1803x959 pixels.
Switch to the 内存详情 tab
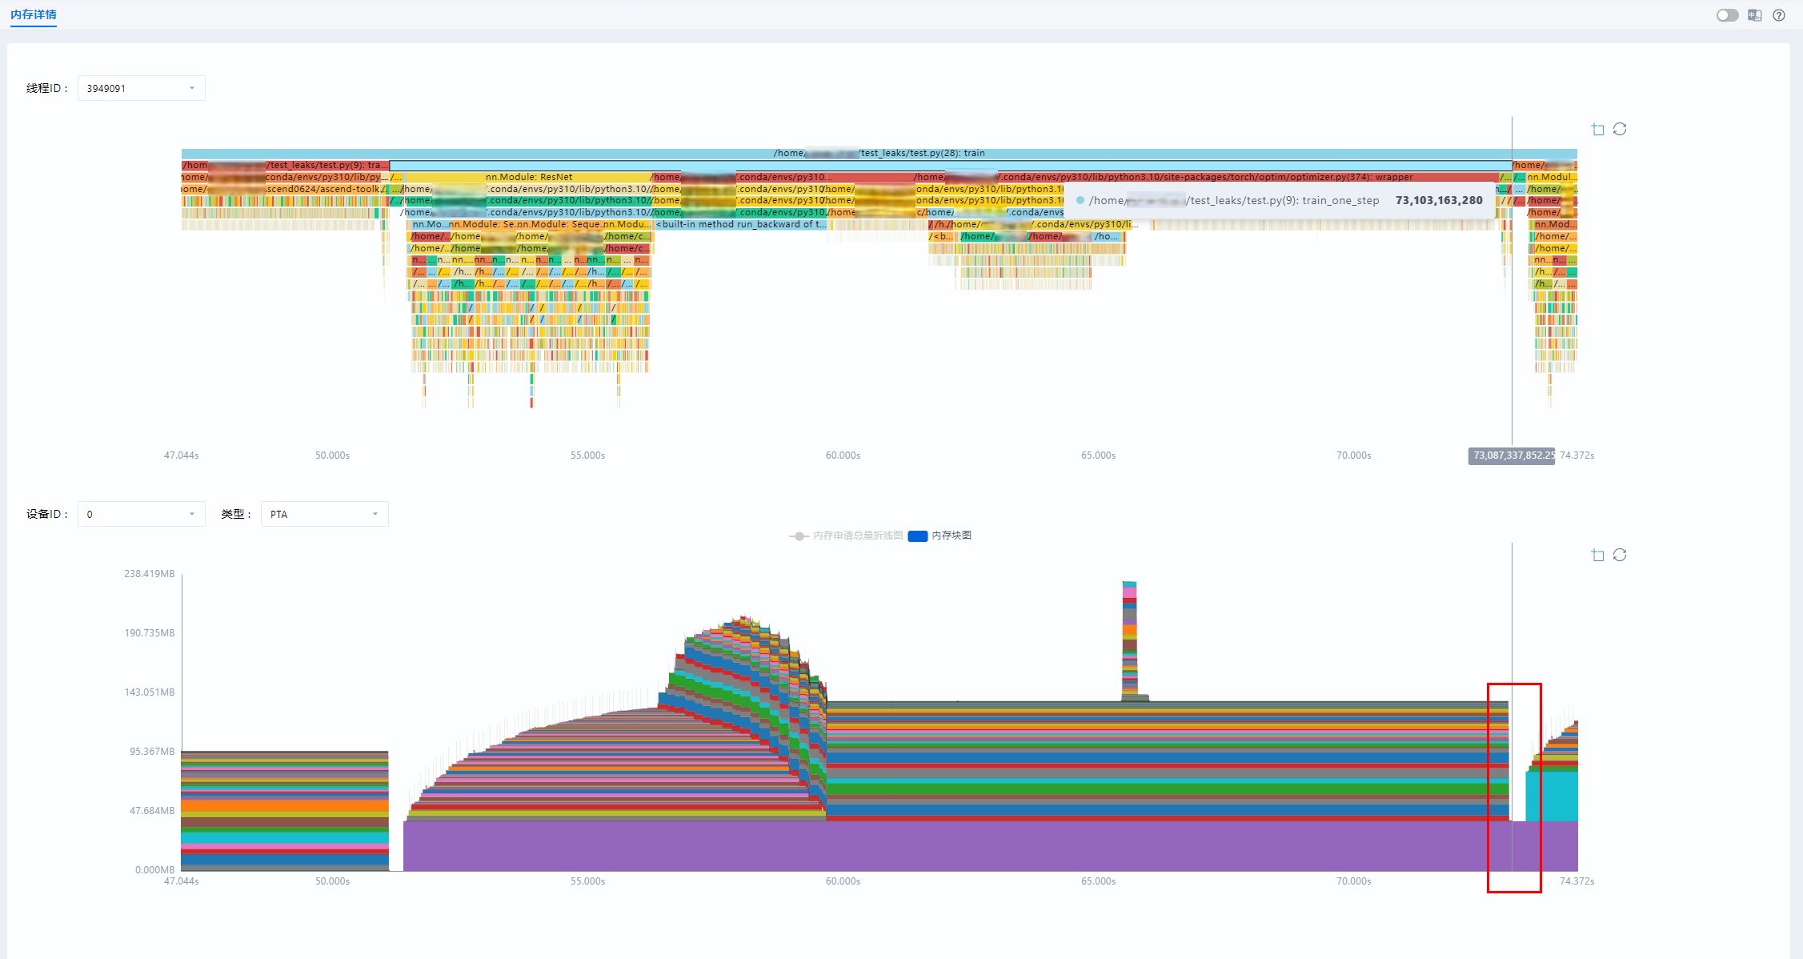[x=34, y=14]
